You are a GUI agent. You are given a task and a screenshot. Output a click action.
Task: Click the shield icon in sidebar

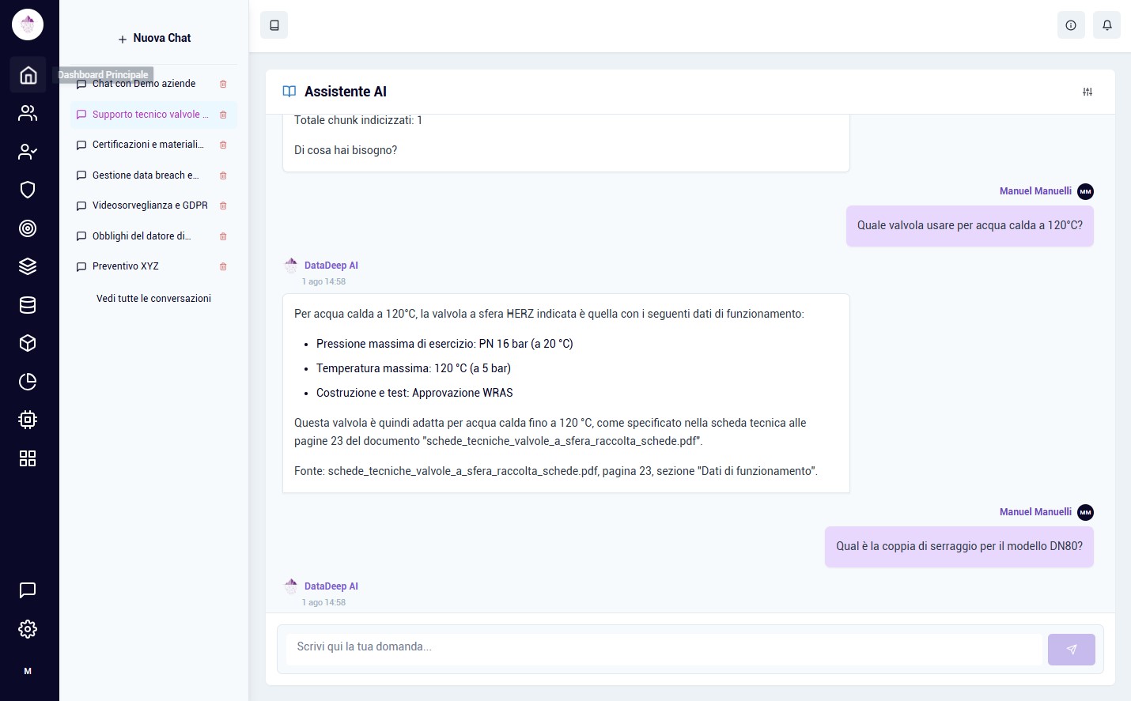(x=28, y=190)
